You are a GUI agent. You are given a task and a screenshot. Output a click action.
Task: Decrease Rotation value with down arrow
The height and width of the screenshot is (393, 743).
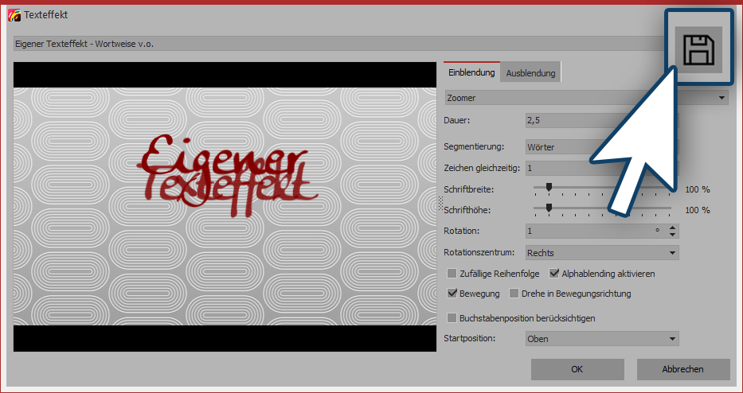click(x=673, y=235)
